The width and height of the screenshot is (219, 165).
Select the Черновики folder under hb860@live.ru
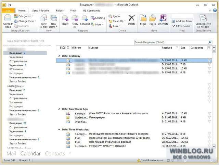tap(16, 94)
